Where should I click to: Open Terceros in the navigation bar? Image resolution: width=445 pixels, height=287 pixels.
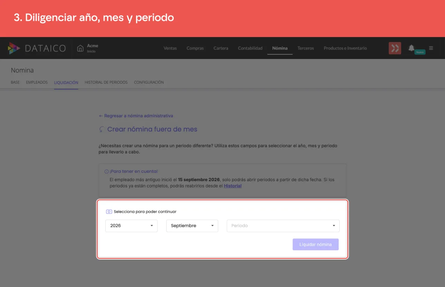[306, 48]
